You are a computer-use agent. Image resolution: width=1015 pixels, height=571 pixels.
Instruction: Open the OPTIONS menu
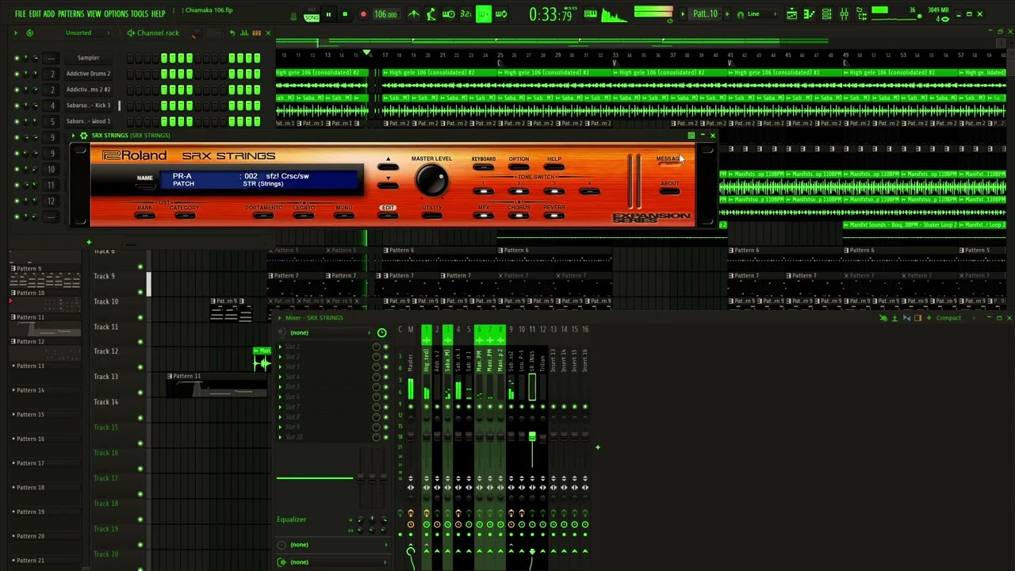116,14
